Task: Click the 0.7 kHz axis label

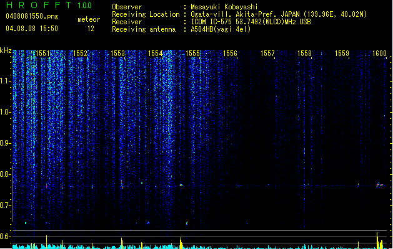Action: (4, 205)
